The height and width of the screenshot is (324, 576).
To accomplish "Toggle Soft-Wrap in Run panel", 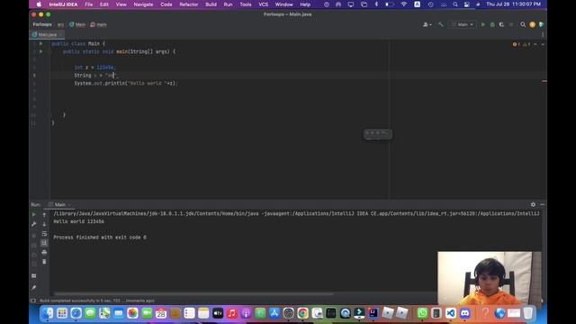I will click(x=44, y=234).
